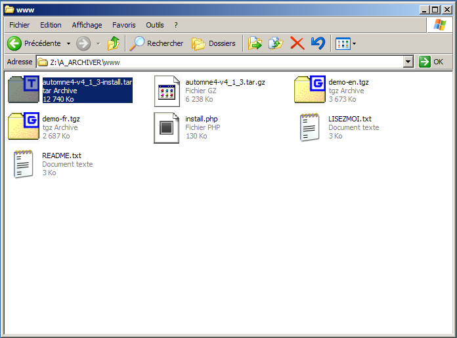This screenshot has width=457, height=338.
Task: Open the ? help menu
Action: (x=176, y=25)
